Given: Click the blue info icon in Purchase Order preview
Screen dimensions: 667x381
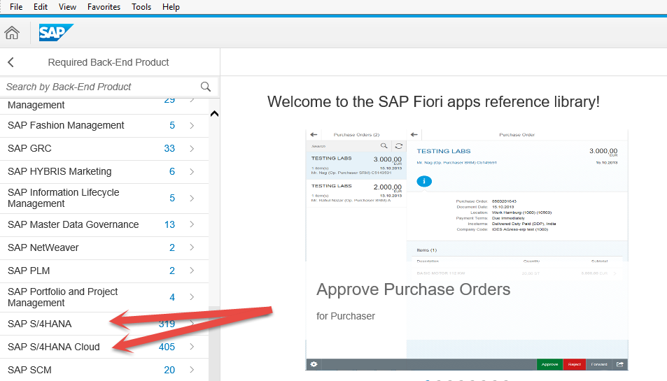Looking at the screenshot, I should click(x=424, y=181).
